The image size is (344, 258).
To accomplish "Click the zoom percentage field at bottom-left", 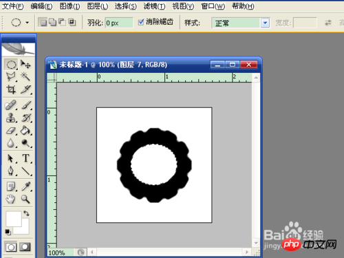I will 61,252.
